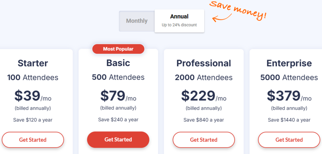This screenshot has height=154, width=322.
Task: Click the $379/mo price
Action: pos(289,96)
